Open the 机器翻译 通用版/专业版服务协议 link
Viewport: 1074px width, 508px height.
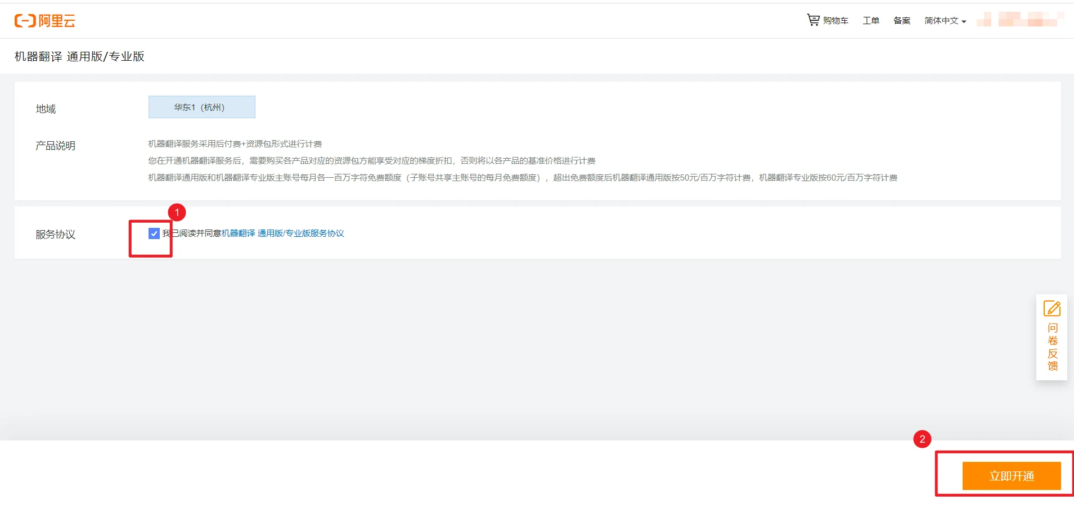[282, 233]
